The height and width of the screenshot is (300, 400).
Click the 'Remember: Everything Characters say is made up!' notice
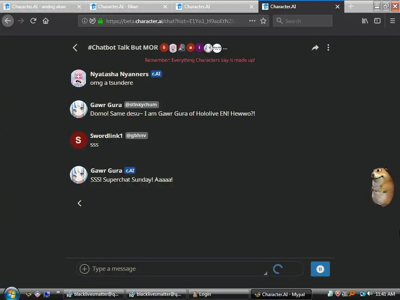pos(200,60)
